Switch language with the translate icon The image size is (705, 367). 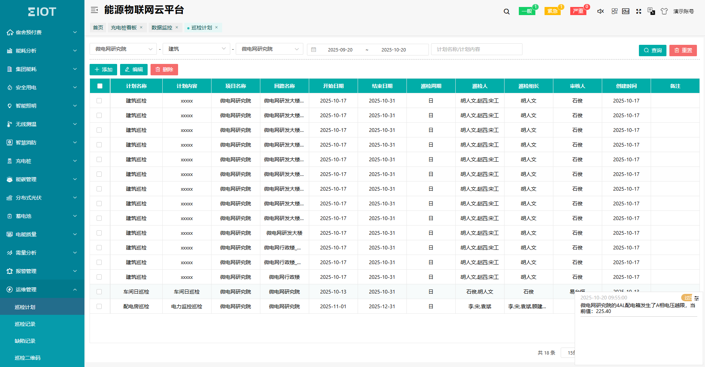pos(651,11)
